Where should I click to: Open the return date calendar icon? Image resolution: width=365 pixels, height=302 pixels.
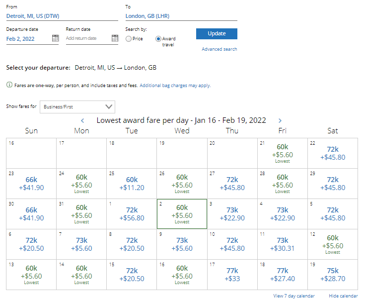point(115,38)
